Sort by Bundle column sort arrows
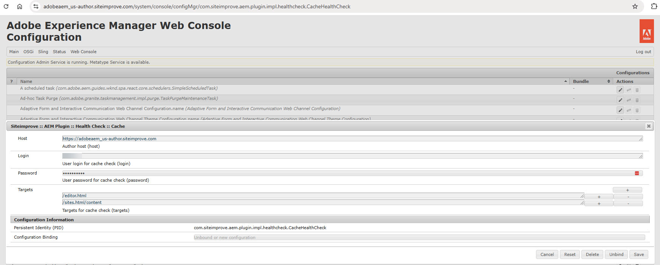This screenshot has width=660, height=265. (609, 81)
